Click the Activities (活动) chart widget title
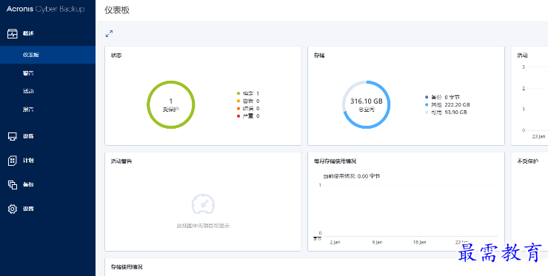The height and width of the screenshot is (276, 548). pos(522,55)
